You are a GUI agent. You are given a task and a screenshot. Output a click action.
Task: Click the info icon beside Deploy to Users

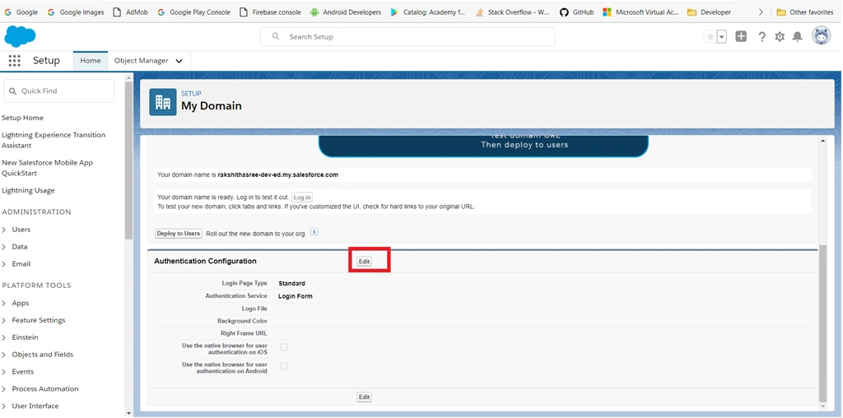pyautogui.click(x=314, y=232)
